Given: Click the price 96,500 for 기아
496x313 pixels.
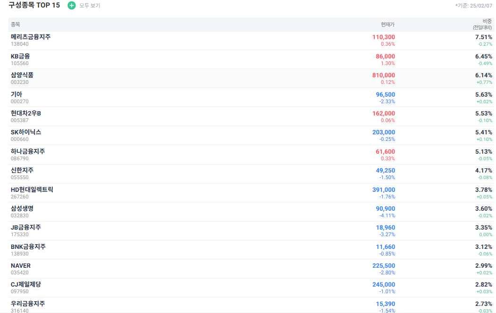Looking at the screenshot, I should pos(385,95).
